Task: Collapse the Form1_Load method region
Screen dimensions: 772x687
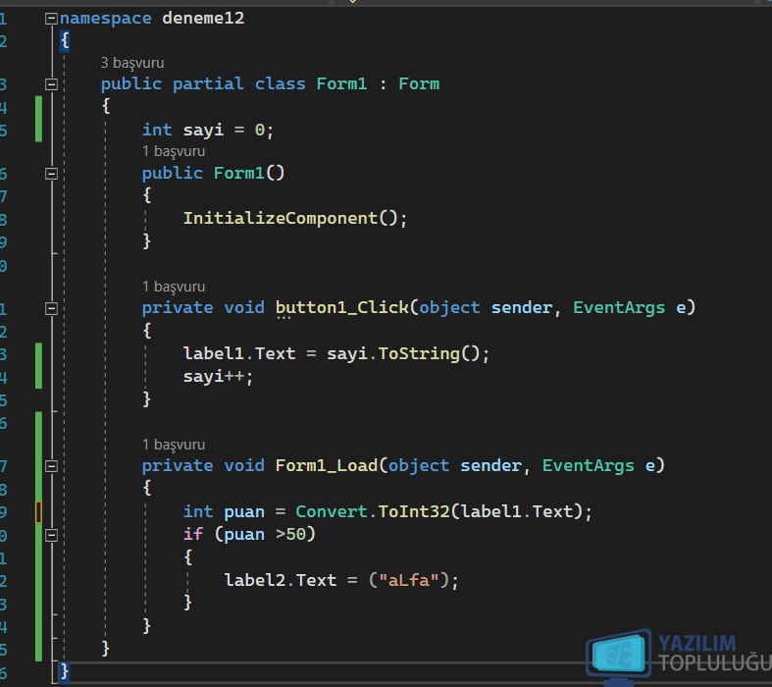Action: click(x=51, y=466)
